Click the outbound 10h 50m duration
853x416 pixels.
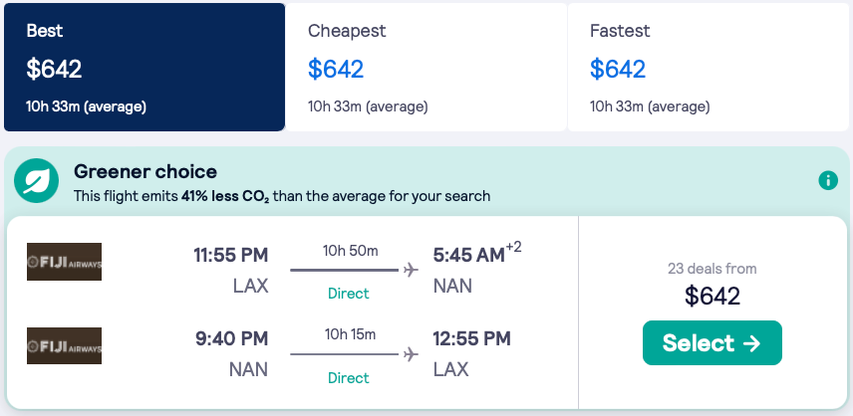click(350, 250)
